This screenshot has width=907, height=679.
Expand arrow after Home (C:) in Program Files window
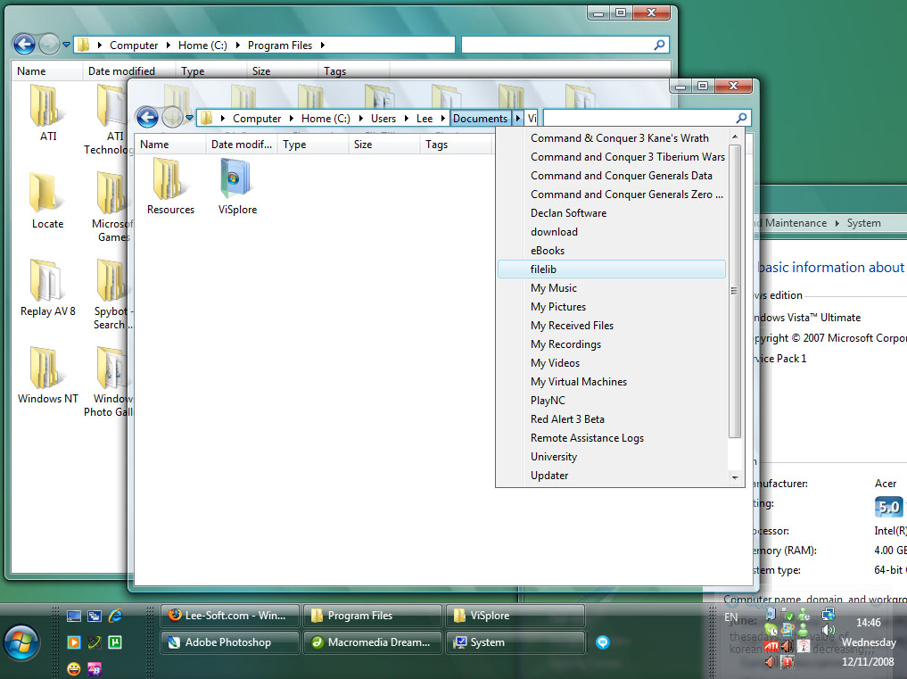[238, 46]
